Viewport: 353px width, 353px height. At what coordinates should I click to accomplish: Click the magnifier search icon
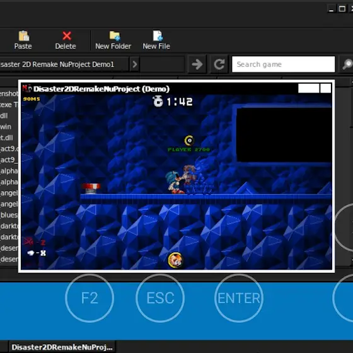click(347, 64)
